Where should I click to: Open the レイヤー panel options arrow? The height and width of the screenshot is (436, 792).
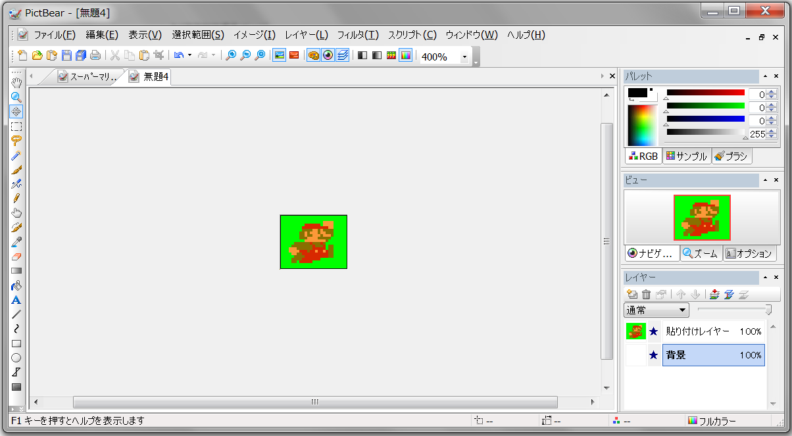click(x=765, y=278)
